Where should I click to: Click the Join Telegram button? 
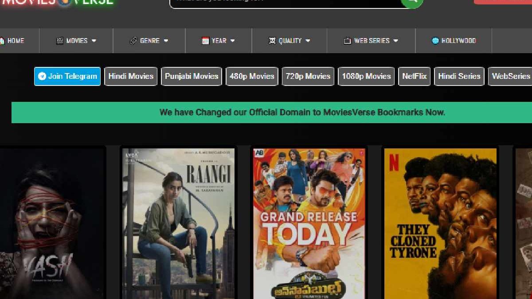[x=67, y=76]
